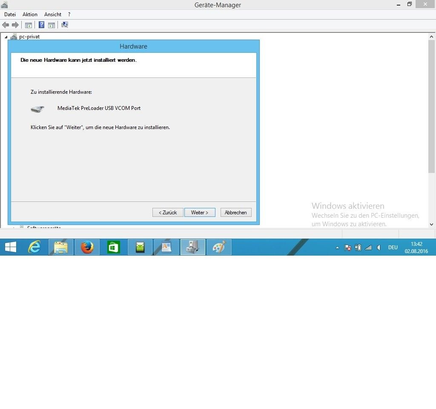Click the MediaTek port device icon
Screen dimensions: 436x409
click(37, 109)
